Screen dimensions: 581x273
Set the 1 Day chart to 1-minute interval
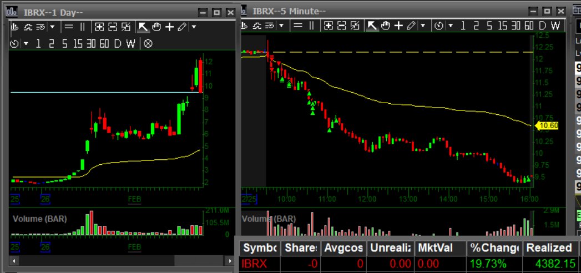pos(38,44)
